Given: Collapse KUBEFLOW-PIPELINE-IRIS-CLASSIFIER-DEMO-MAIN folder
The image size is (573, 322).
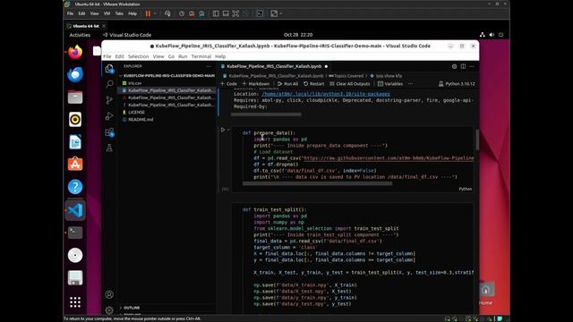Looking at the screenshot, I should (x=168, y=76).
